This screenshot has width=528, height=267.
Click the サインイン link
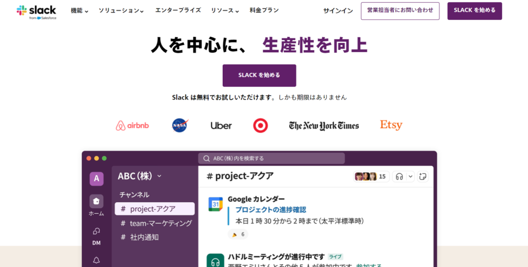[x=338, y=11]
